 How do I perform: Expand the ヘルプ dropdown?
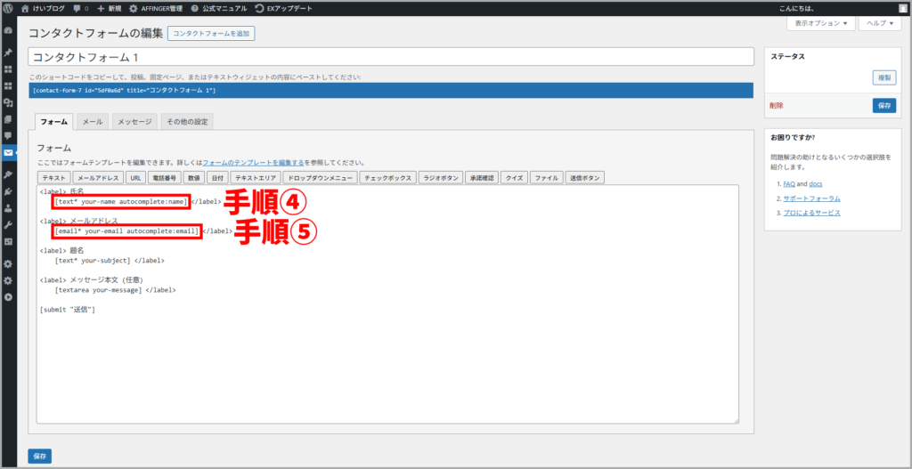point(882,23)
